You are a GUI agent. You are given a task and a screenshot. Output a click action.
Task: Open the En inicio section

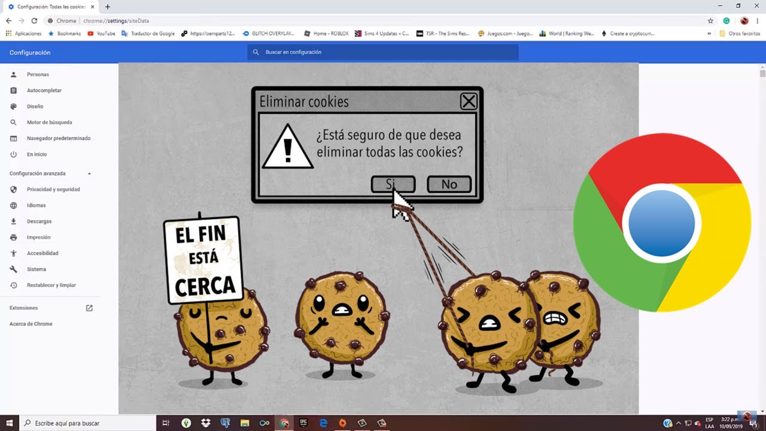pyautogui.click(x=37, y=154)
